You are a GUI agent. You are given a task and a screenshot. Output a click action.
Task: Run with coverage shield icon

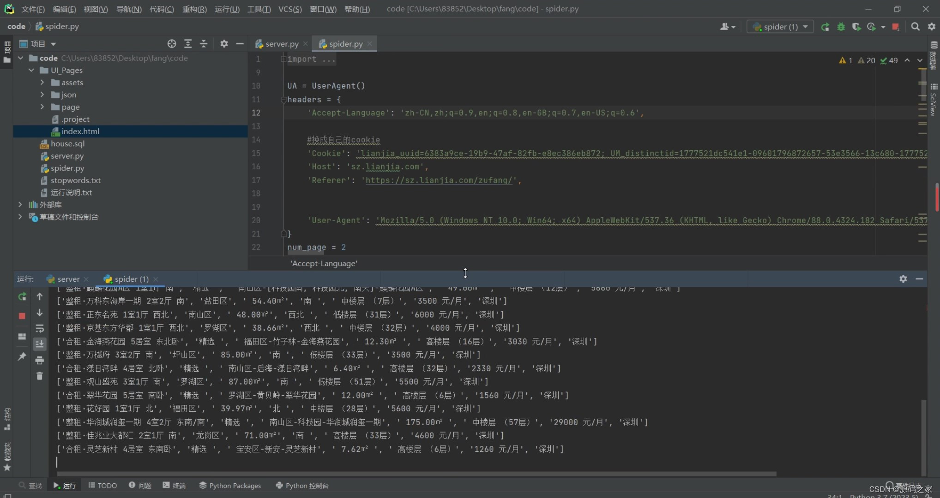(x=856, y=27)
